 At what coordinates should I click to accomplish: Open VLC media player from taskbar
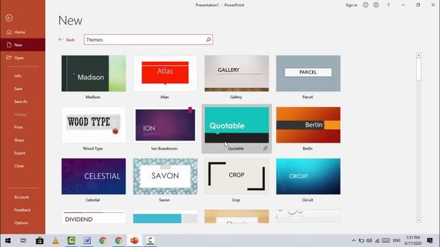56,241
